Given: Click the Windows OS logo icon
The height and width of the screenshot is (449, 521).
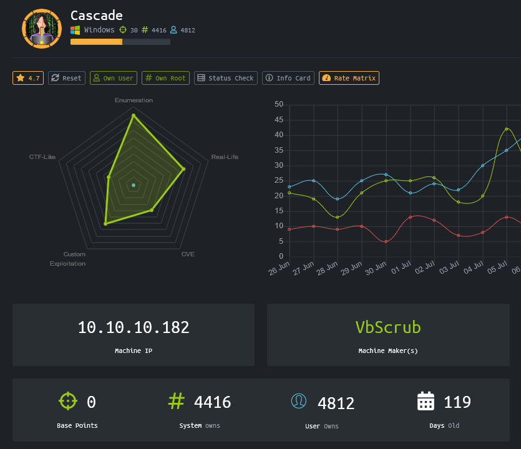Looking at the screenshot, I should pos(75,30).
